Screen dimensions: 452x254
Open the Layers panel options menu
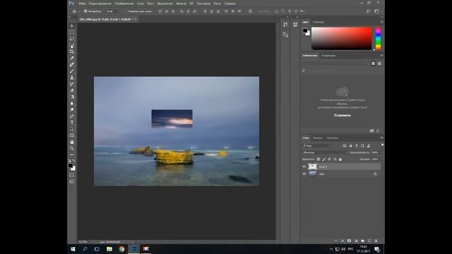[381, 138]
